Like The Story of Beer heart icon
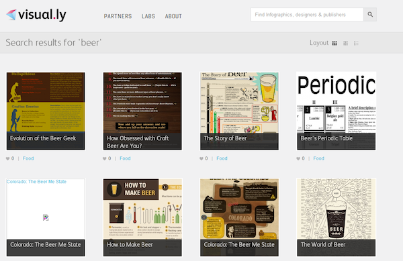Screen dimensions: 403x261 coord(201,158)
